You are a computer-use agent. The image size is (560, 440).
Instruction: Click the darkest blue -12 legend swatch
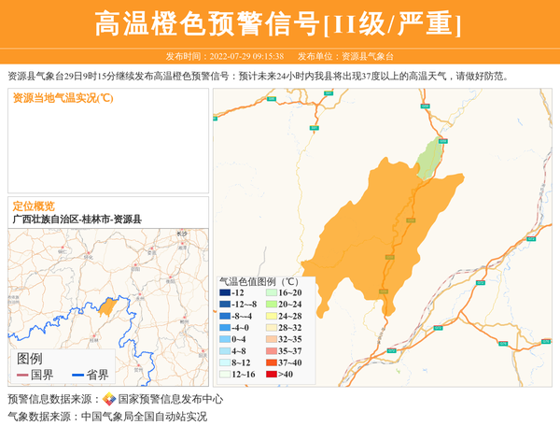tap(225, 293)
